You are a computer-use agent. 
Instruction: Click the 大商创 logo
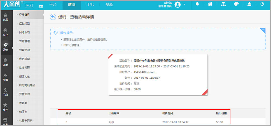coord(13,4)
